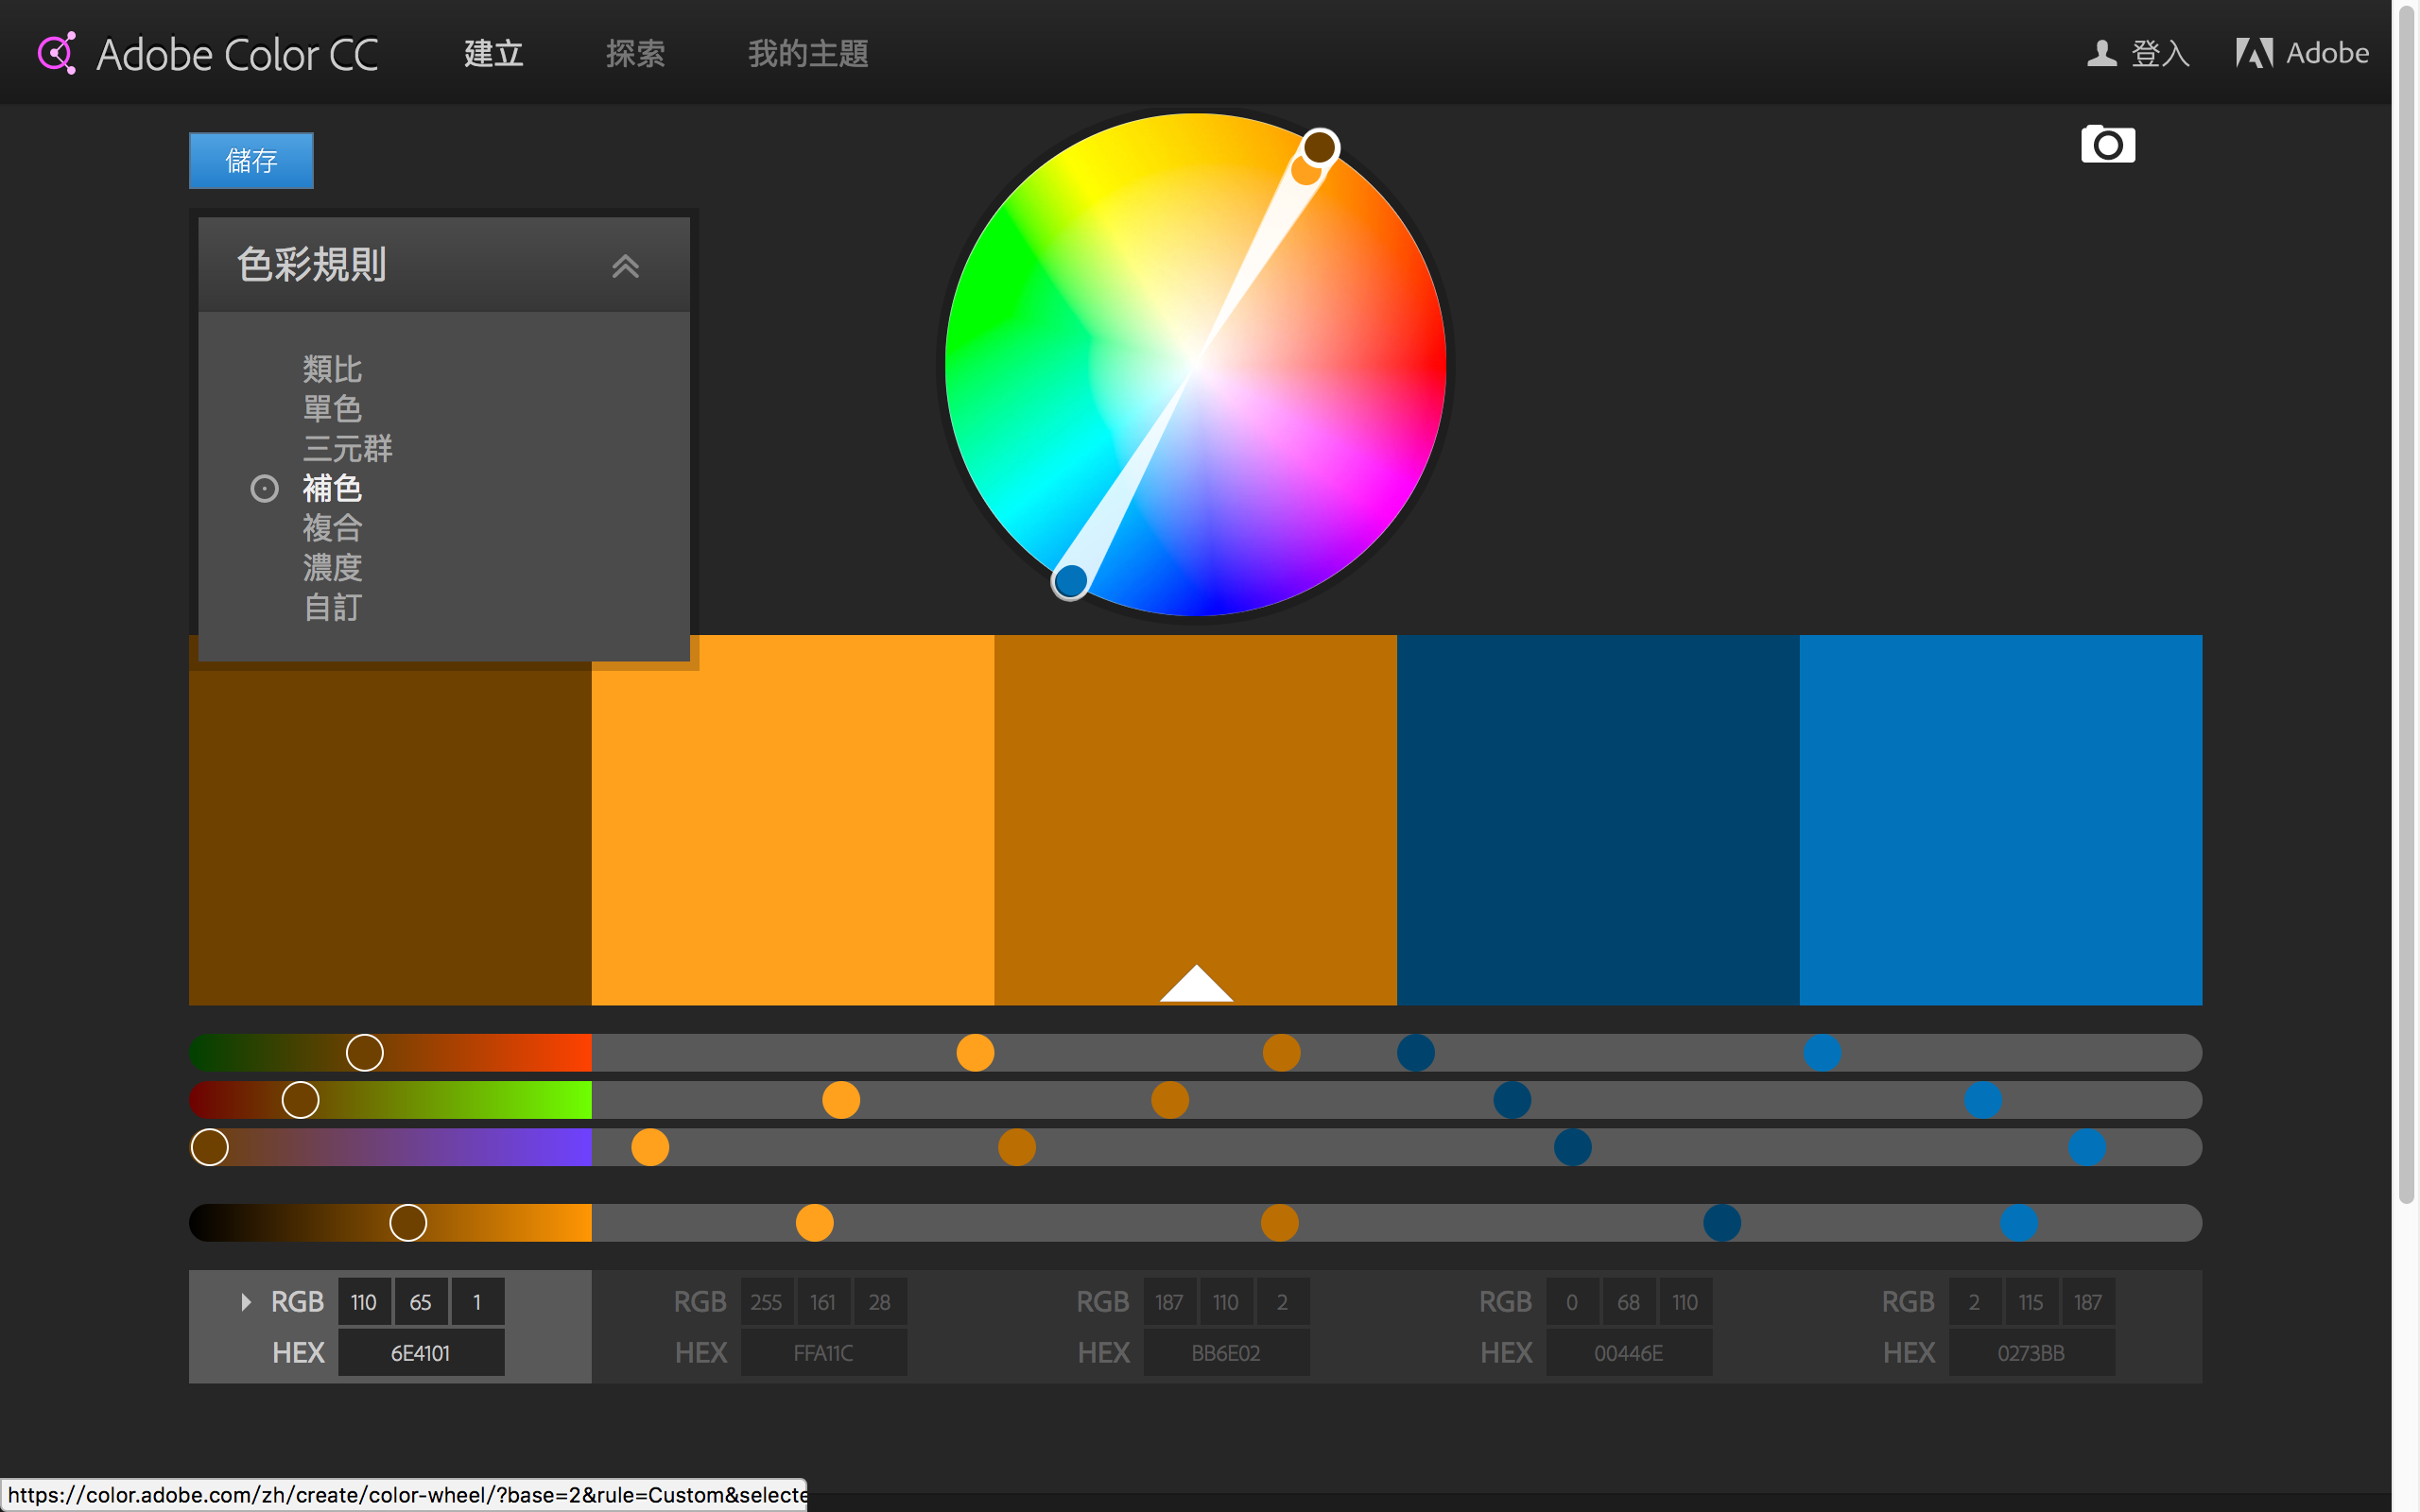Viewport: 2420px width, 1512px height.
Task: Click the blue handle on color wheel
Action: pyautogui.click(x=1070, y=580)
